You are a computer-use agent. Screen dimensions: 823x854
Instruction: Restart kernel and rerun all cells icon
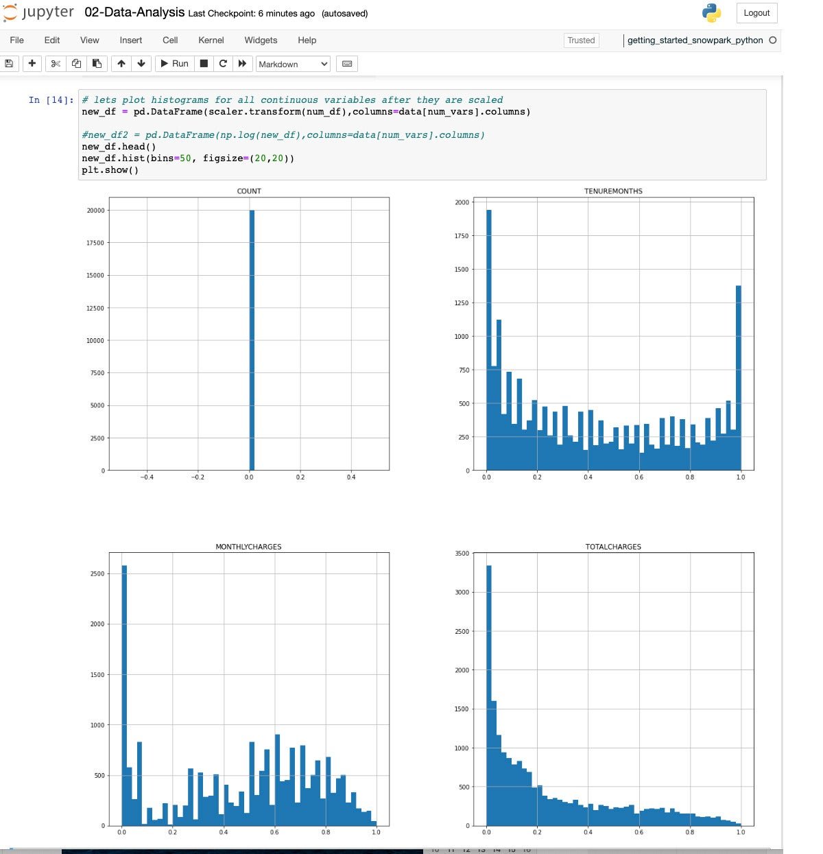tap(242, 64)
